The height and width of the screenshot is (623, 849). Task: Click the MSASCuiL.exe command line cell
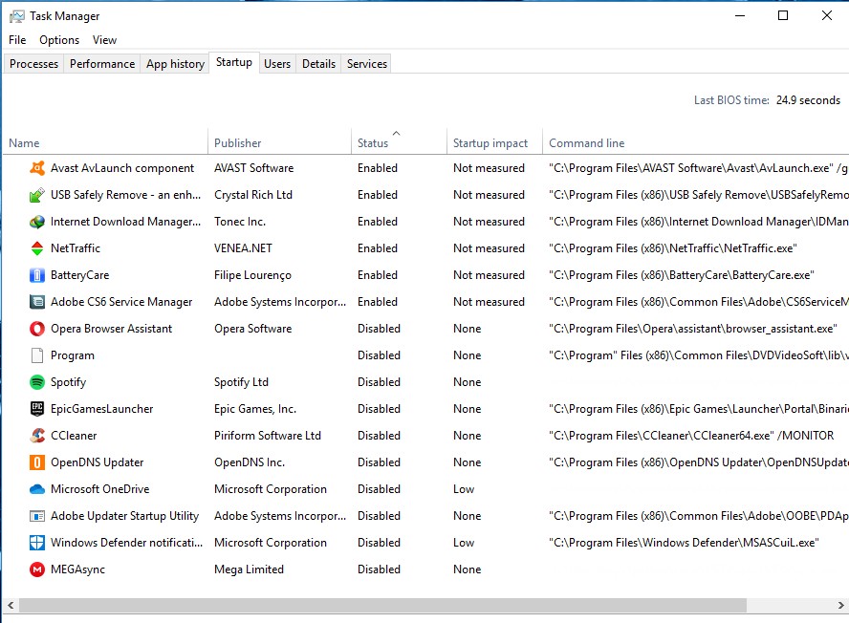point(684,543)
